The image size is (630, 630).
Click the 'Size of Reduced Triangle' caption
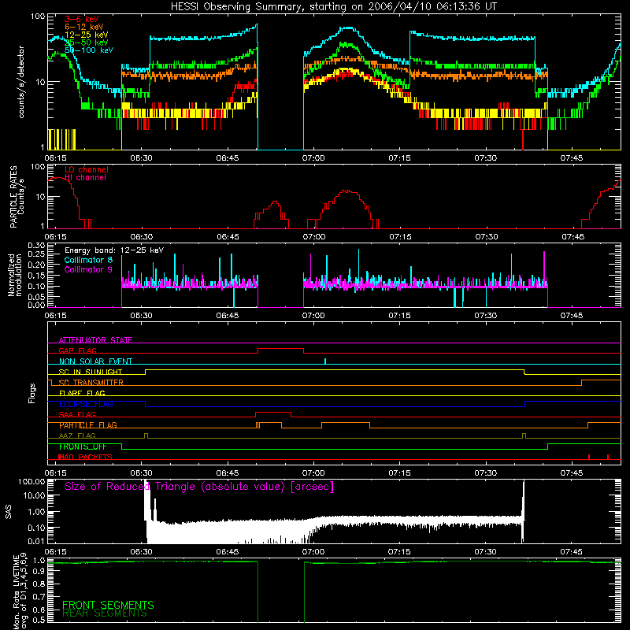coord(199,487)
